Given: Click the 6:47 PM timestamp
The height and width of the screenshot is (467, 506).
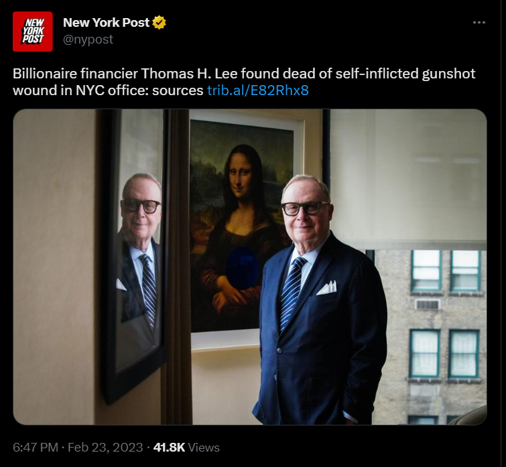Looking at the screenshot, I should [36, 448].
